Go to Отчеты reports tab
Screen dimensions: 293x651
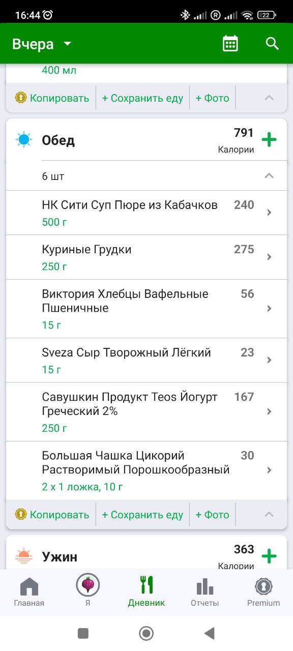click(x=204, y=593)
